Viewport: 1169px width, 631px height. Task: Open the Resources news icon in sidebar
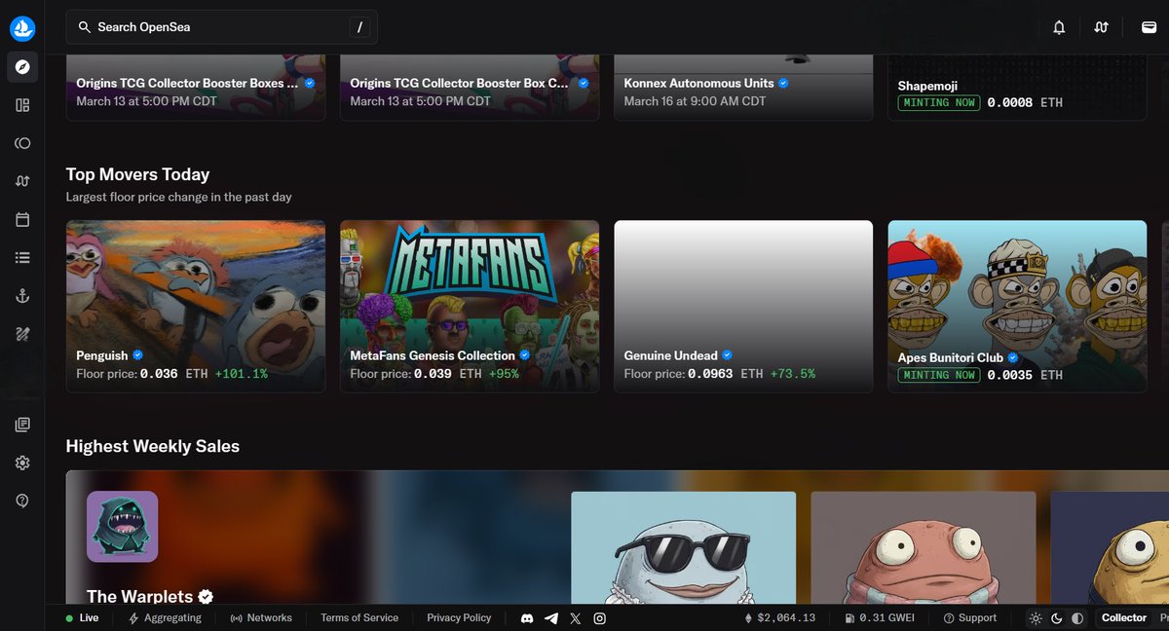point(22,425)
